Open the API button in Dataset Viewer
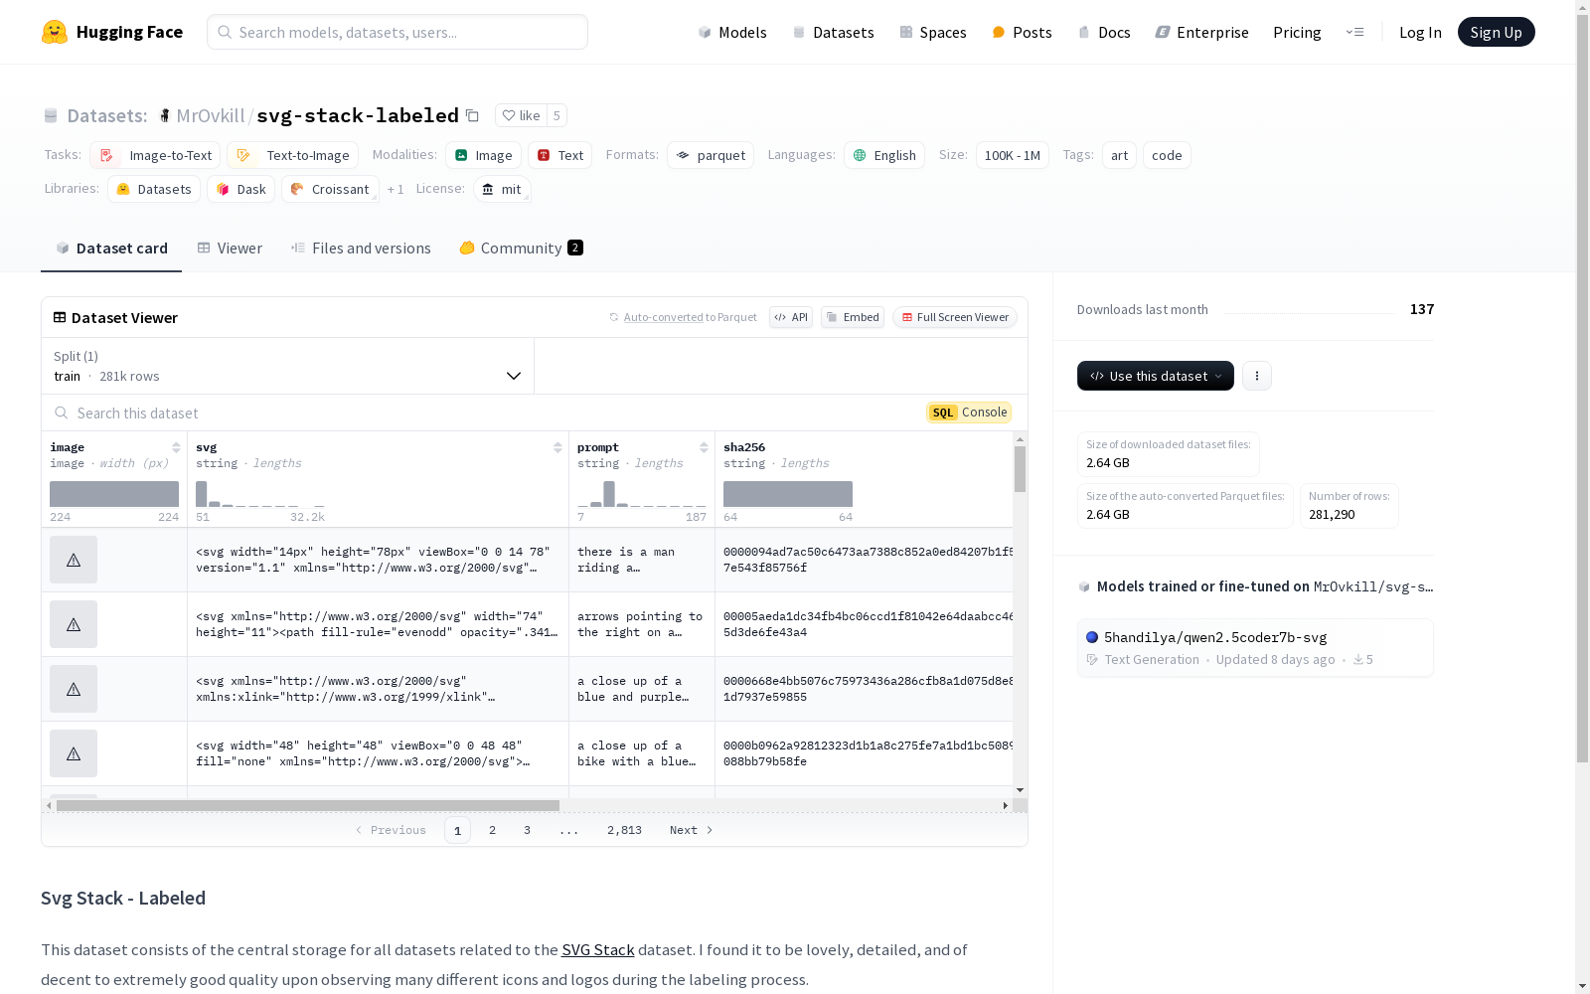This screenshot has width=1590, height=994. [x=791, y=317]
